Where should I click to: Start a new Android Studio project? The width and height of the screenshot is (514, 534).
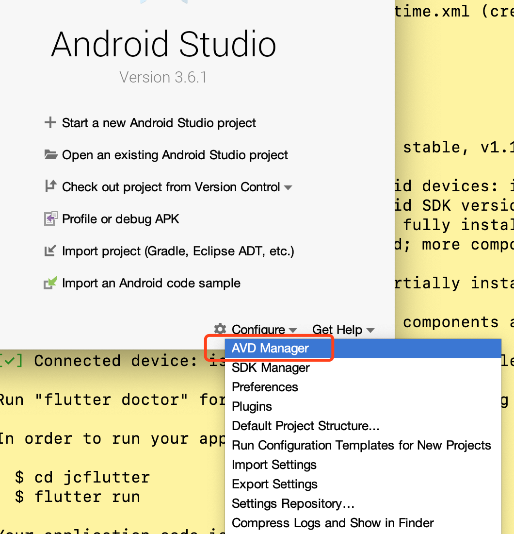159,123
